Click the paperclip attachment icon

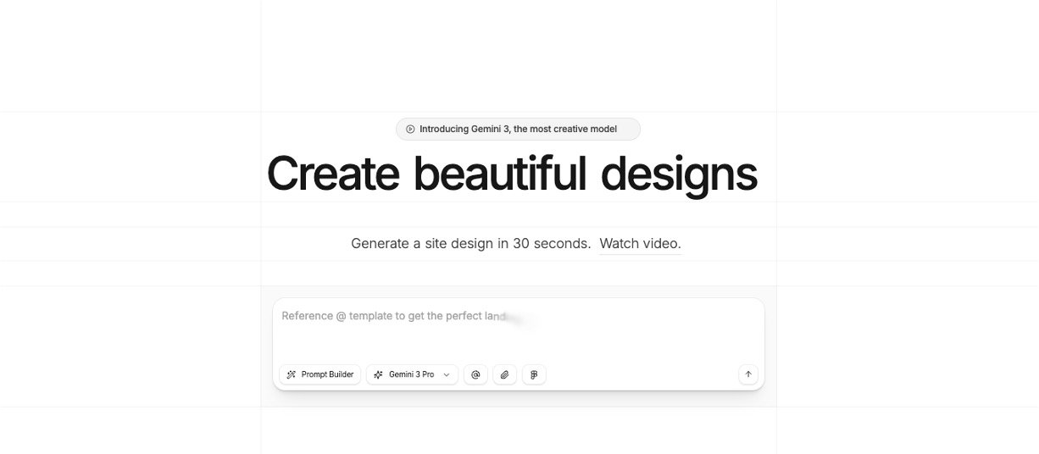click(x=504, y=374)
